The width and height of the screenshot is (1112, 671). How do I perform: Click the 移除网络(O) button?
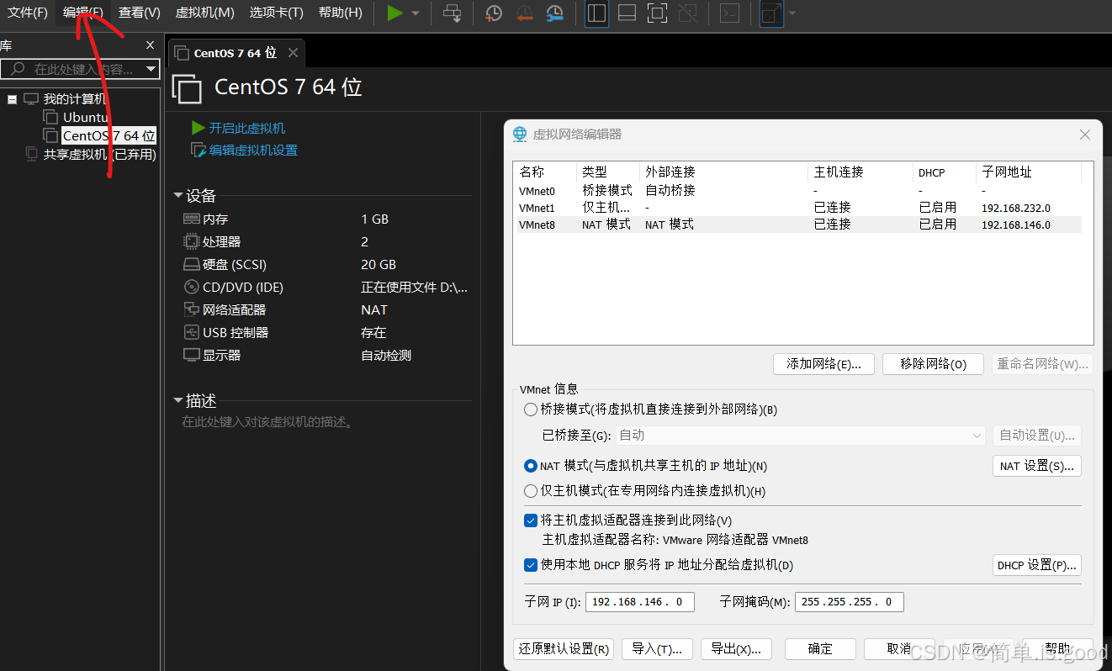933,364
